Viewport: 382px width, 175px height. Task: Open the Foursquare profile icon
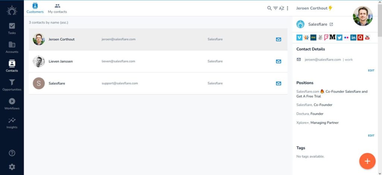326,38
